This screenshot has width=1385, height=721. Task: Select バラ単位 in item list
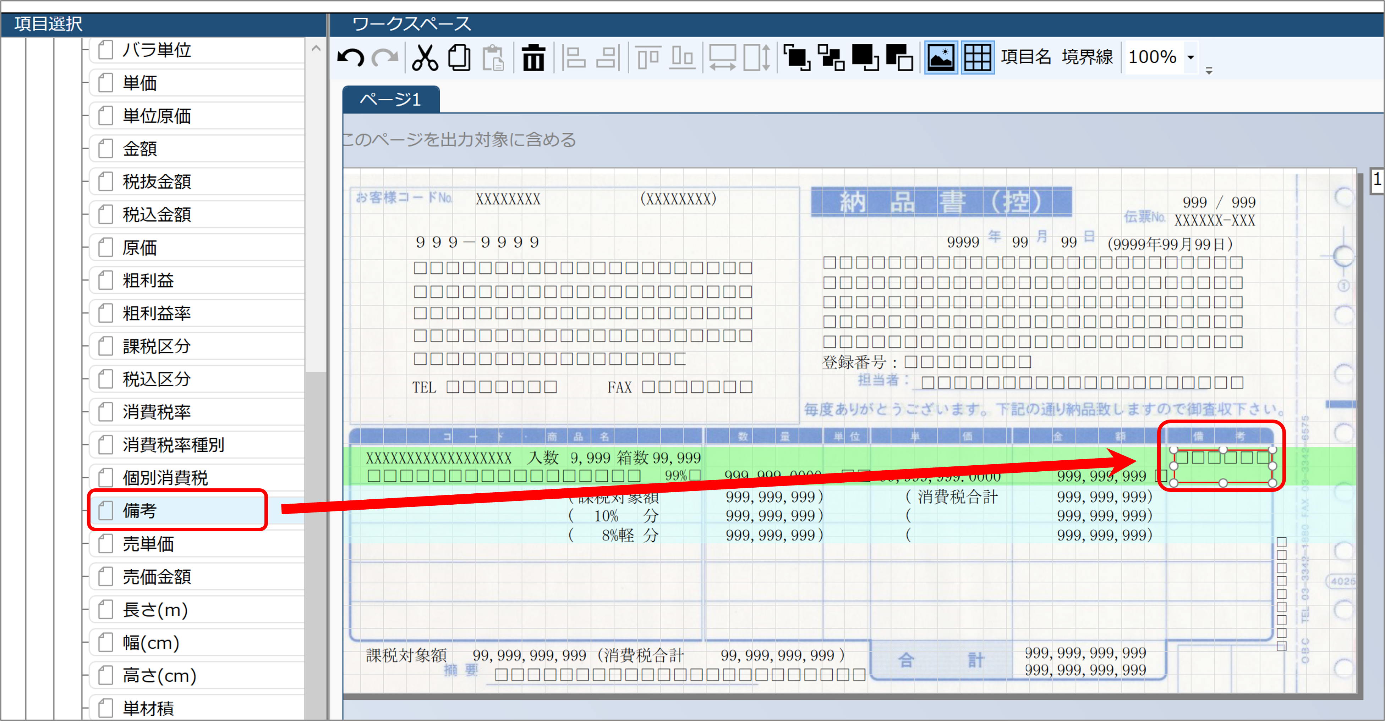pos(197,50)
